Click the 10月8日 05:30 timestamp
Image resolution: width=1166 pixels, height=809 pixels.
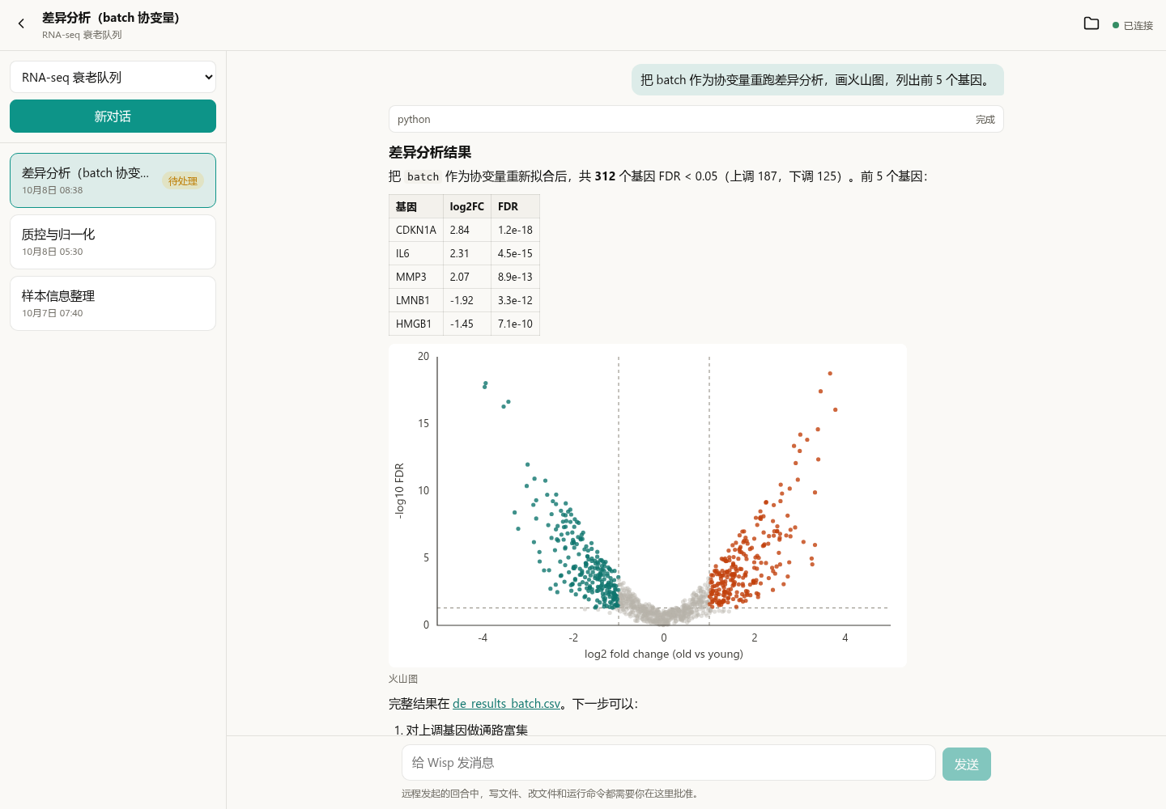coord(52,252)
